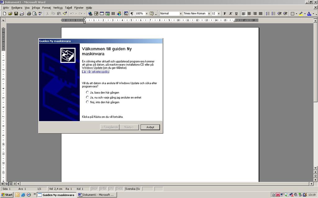318x198 pixels.
Task: Open the Verktyg menu
Action: [58, 8]
